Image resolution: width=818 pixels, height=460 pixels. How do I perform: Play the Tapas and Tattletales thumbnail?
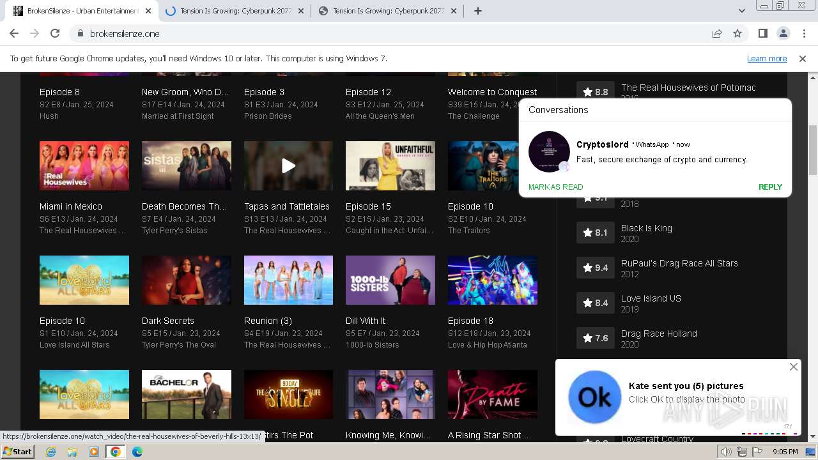coord(288,166)
